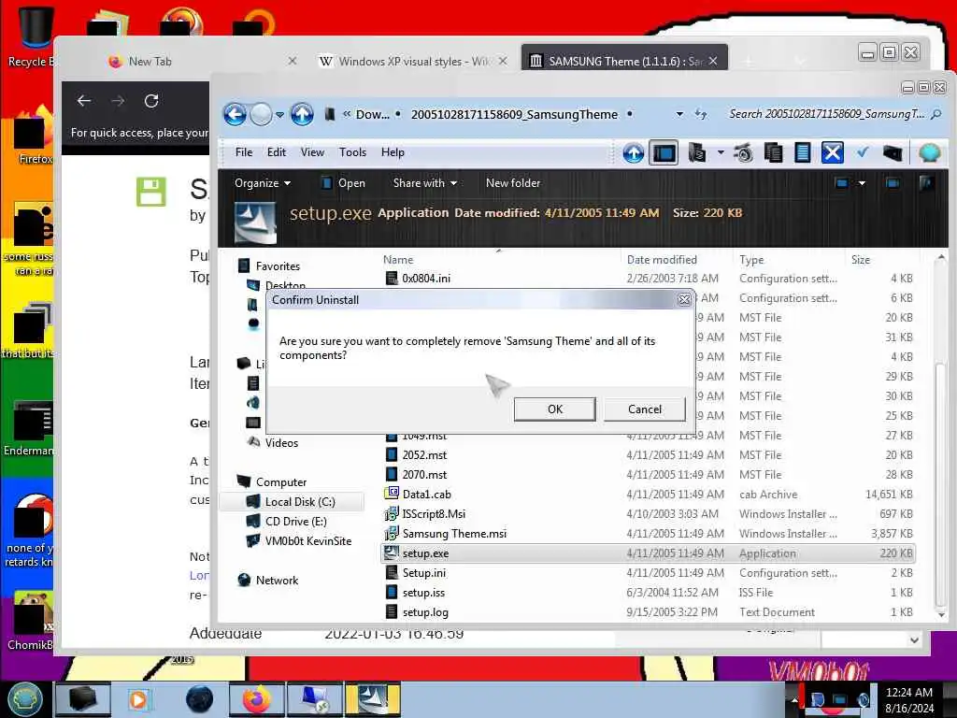Click the dark box toolbar icon
Image resolution: width=957 pixels, height=718 pixels.
(893, 152)
